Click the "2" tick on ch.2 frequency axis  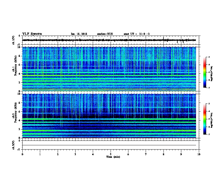[x=20, y=129]
